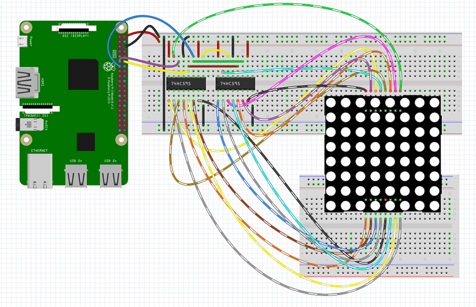Click the HDMI port on the Raspberry Pi
476x307 pixels.
[27, 82]
